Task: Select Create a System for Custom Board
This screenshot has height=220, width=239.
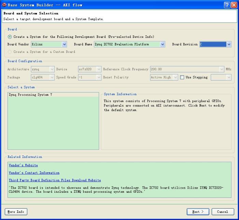Action: 10,52
